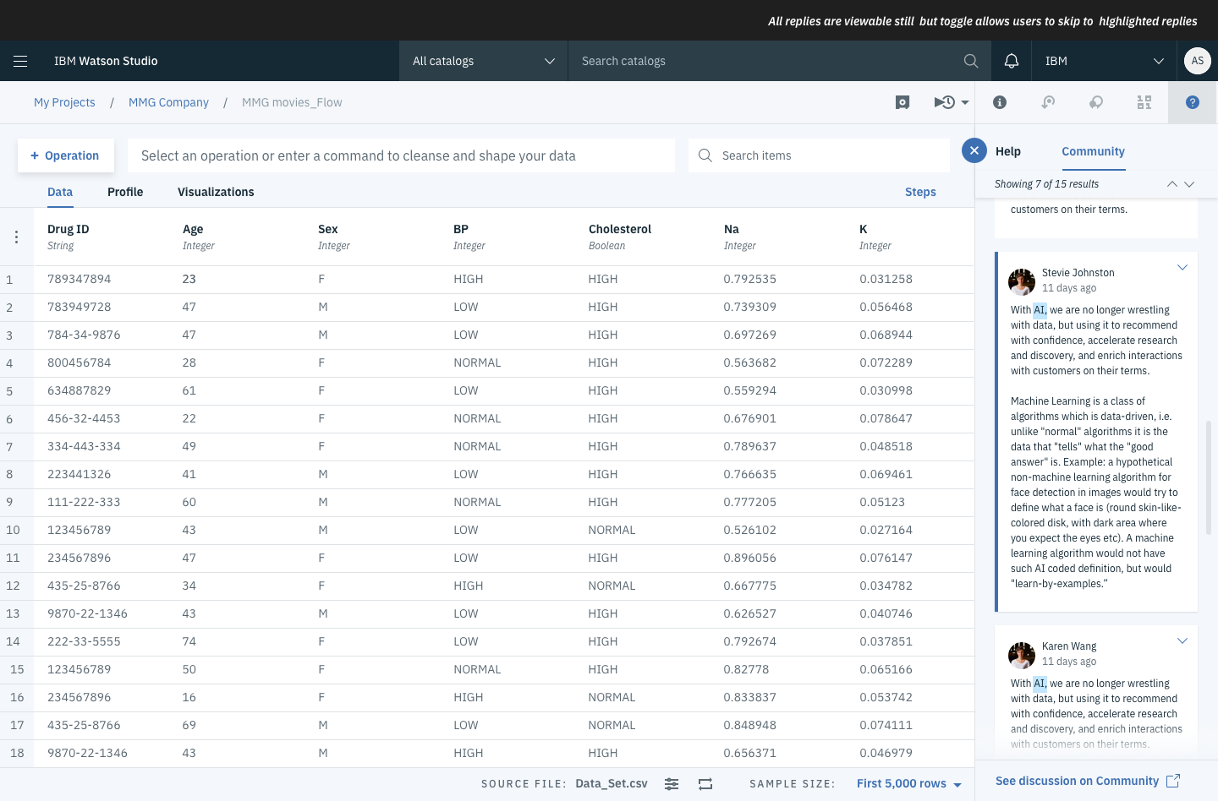Click the swap source file icon
Screen dimensions: 1218x801
coord(705,784)
